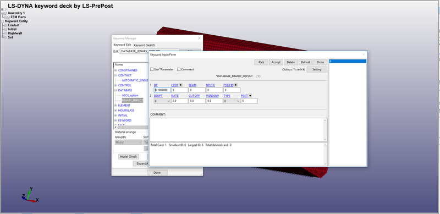This screenshot has width=440, height=214.
Task: Expand KEYWORD in Keyword Manager list
Action: pos(116,120)
